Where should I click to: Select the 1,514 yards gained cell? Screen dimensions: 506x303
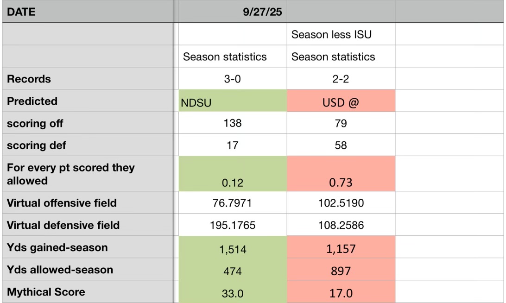click(232, 248)
